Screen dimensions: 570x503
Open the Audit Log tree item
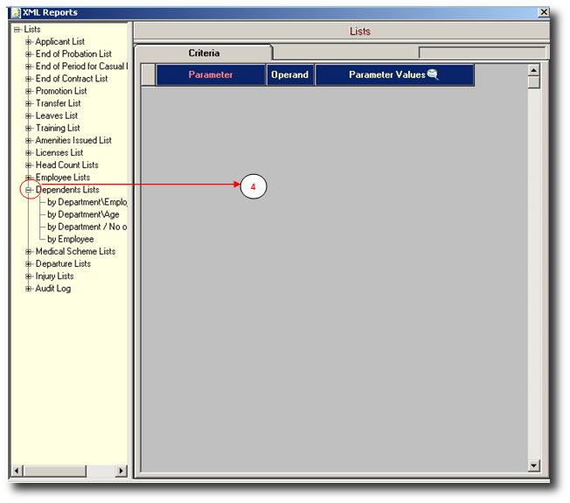(x=52, y=289)
